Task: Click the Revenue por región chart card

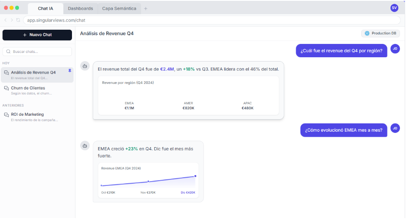Action: click(x=188, y=96)
